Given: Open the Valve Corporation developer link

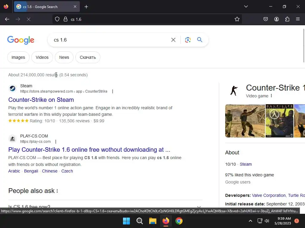Looking at the screenshot, I should pos(269,195).
